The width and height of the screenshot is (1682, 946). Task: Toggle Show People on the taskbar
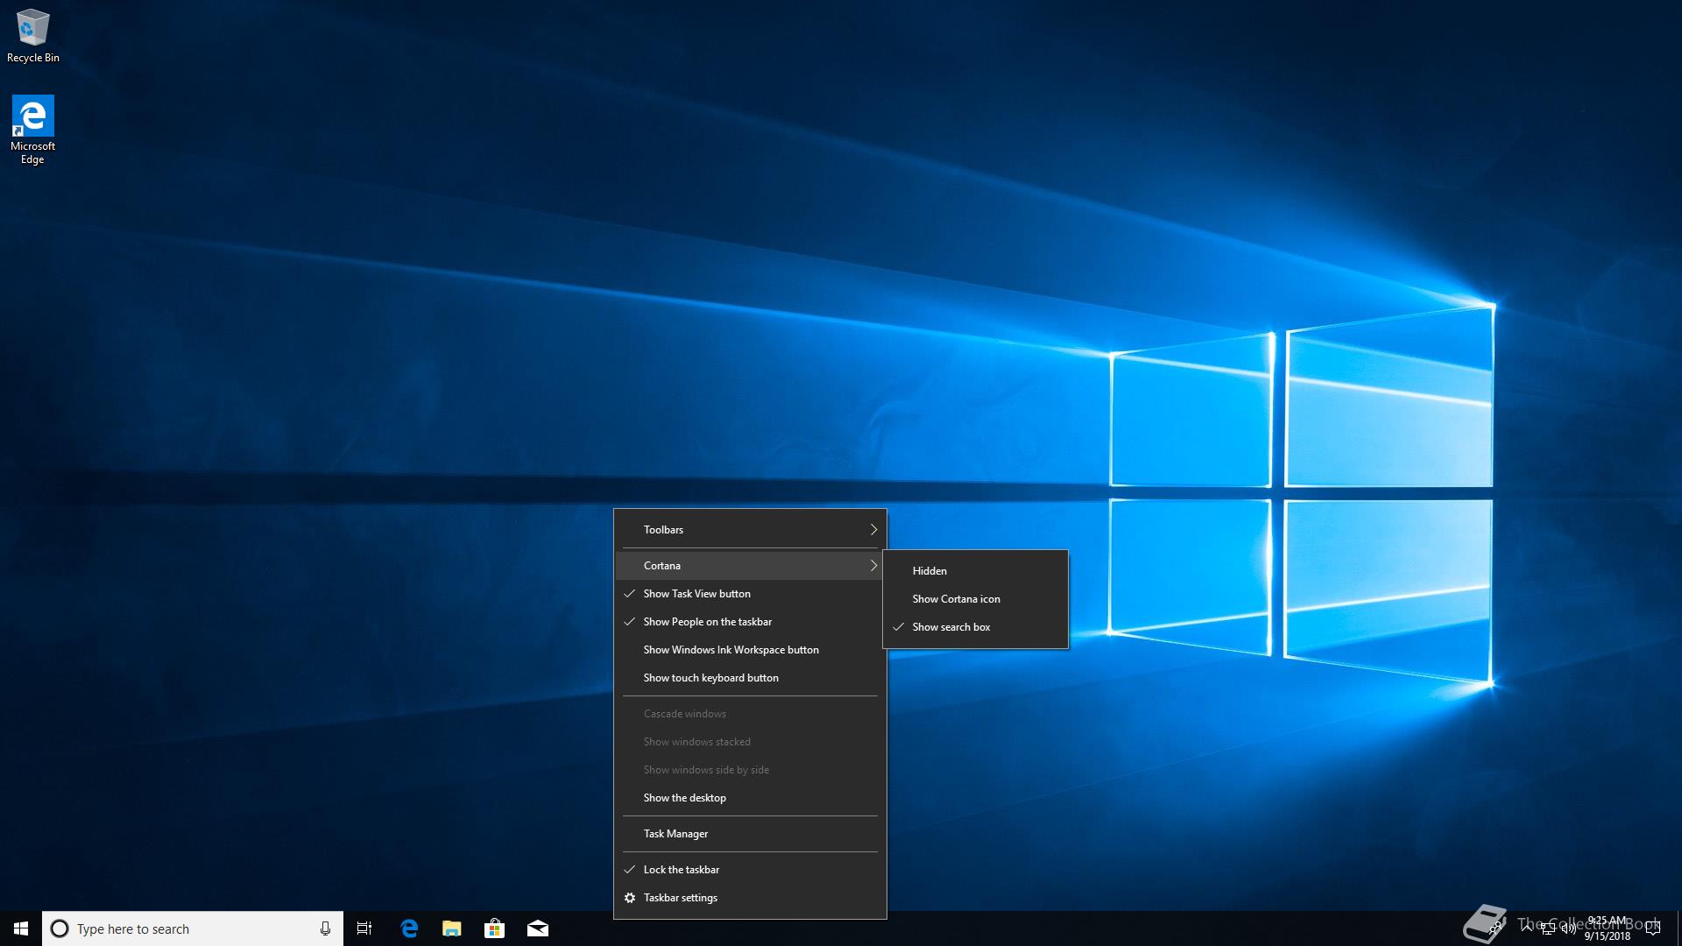point(708,622)
